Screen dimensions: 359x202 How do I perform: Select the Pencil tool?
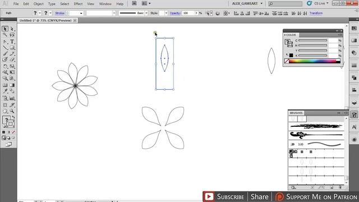[x=12, y=54]
